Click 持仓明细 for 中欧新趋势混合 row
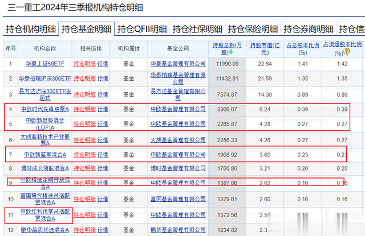 point(85,124)
